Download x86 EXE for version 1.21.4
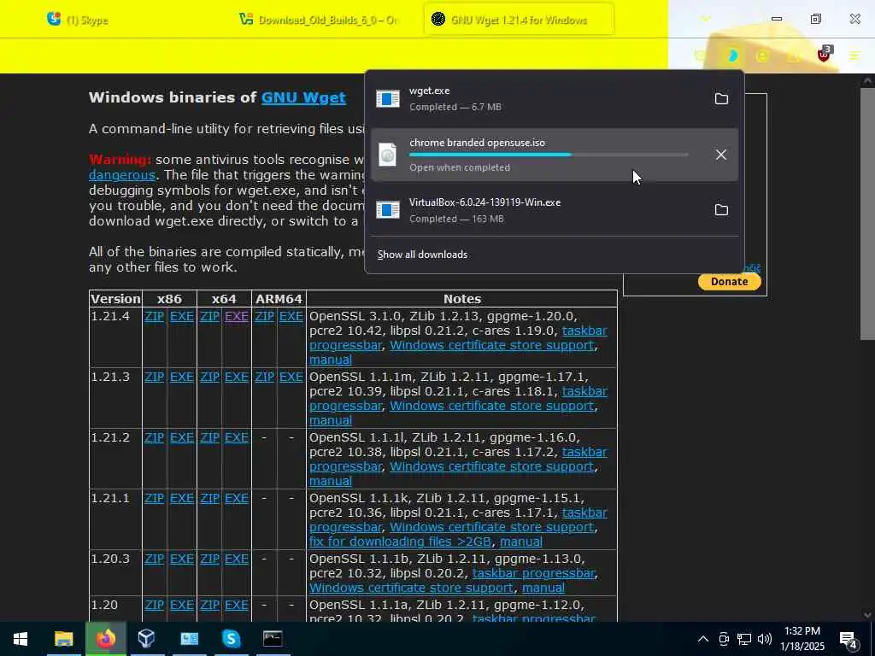The height and width of the screenshot is (656, 875). 182,316
